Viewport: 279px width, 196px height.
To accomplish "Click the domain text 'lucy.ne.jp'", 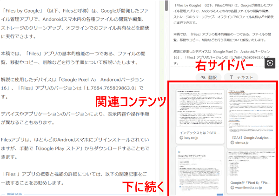I will (191, 138).
